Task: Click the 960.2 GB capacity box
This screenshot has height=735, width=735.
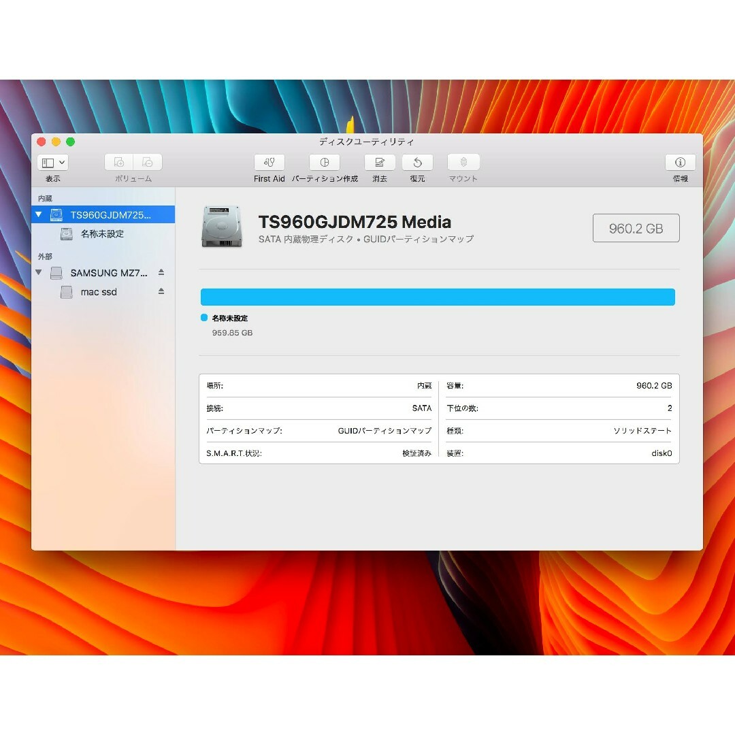Action: pyautogui.click(x=636, y=228)
